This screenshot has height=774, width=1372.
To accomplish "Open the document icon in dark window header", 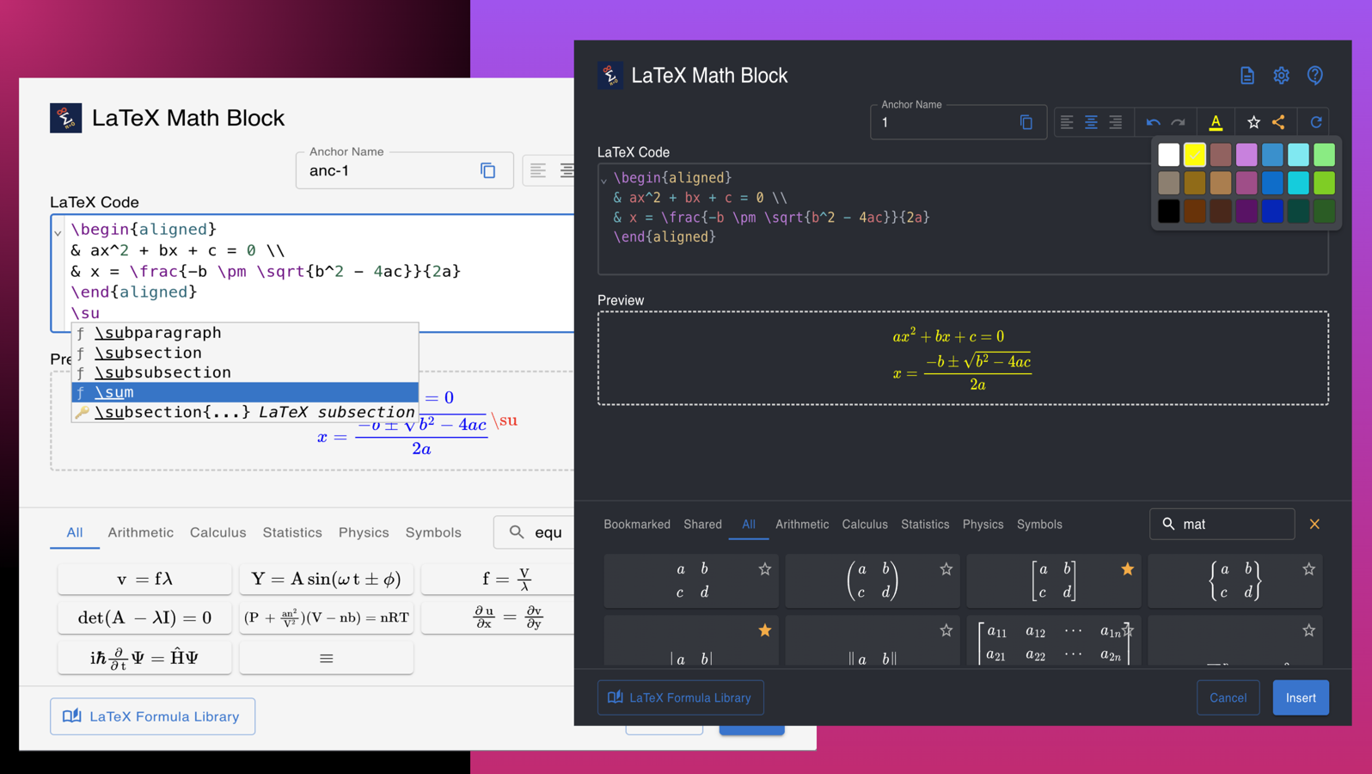I will (x=1247, y=76).
